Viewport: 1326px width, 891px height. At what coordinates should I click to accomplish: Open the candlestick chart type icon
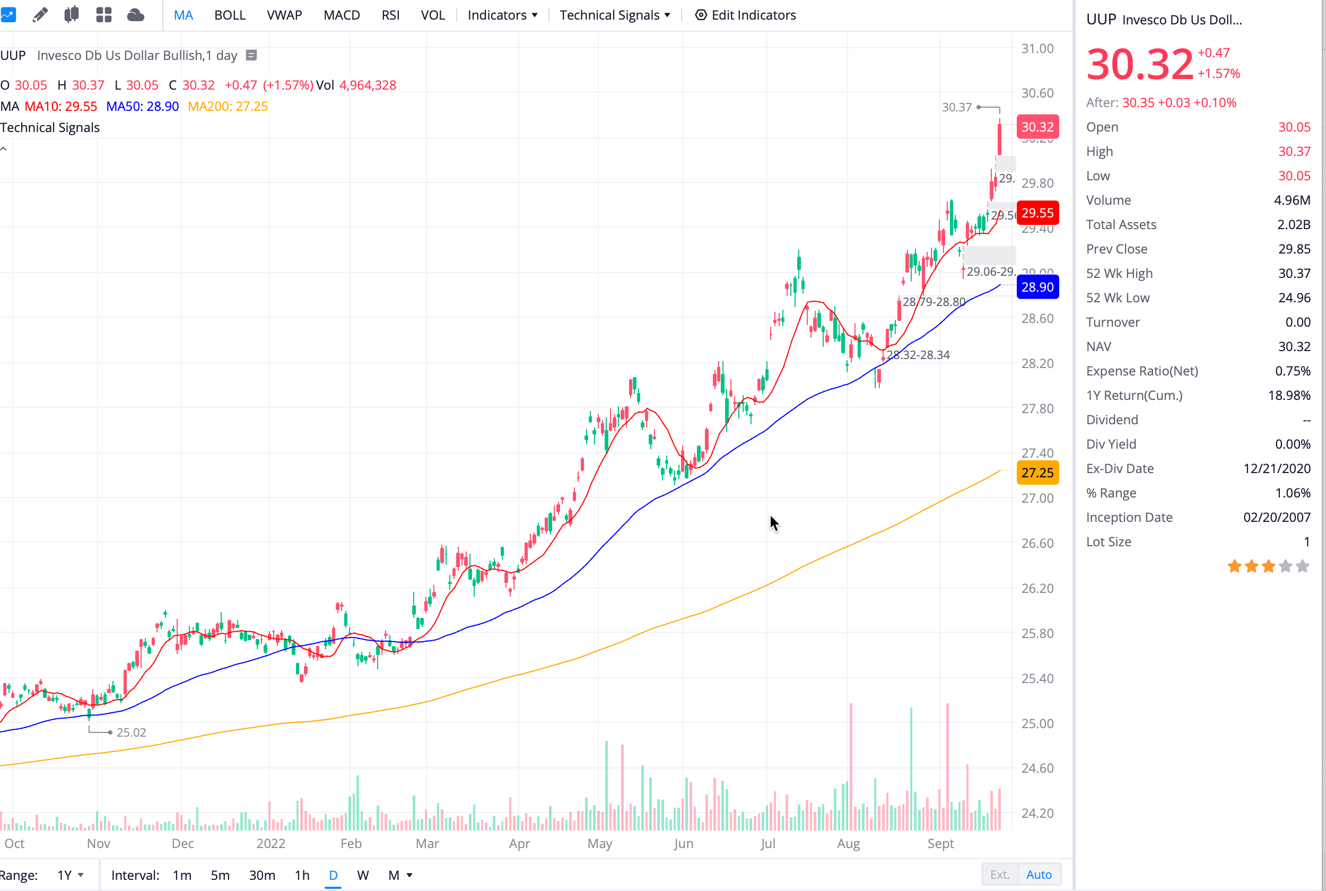(x=72, y=15)
